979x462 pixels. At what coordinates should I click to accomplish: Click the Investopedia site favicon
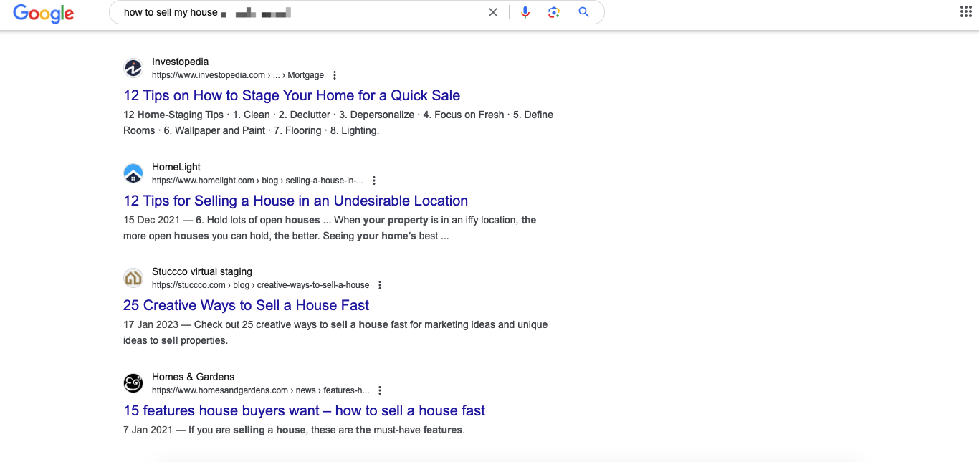(133, 68)
